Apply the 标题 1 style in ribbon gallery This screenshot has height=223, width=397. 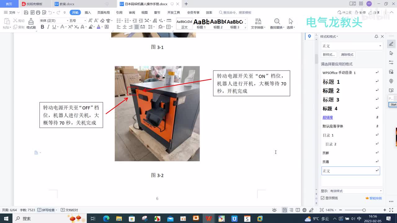[x=201, y=24]
